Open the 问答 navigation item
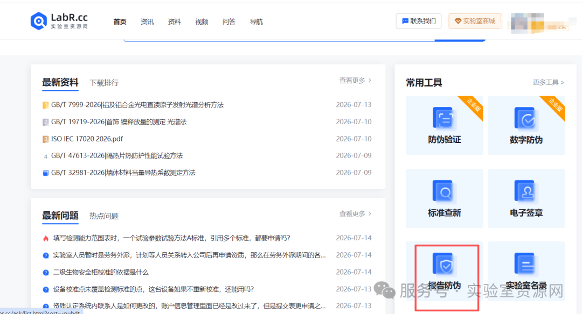 tap(228, 22)
